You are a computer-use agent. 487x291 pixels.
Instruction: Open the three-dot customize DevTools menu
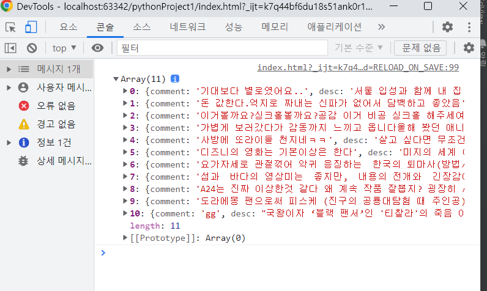(x=469, y=28)
